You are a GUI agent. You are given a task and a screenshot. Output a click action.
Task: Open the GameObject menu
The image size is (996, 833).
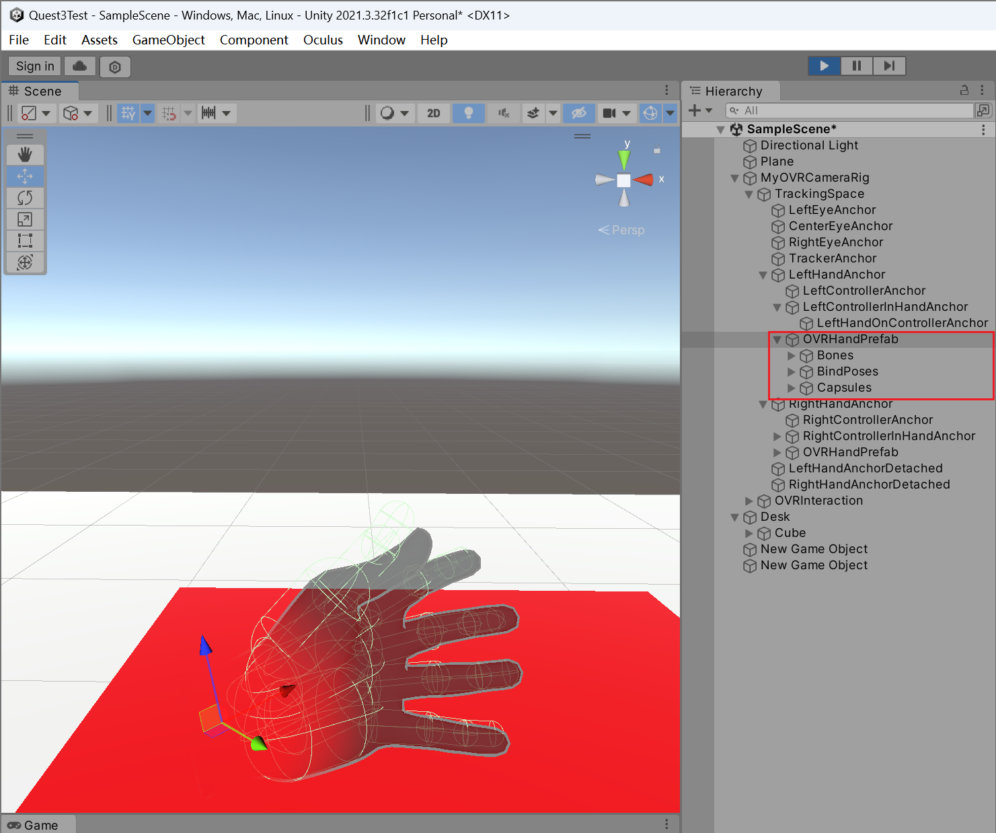pos(169,40)
